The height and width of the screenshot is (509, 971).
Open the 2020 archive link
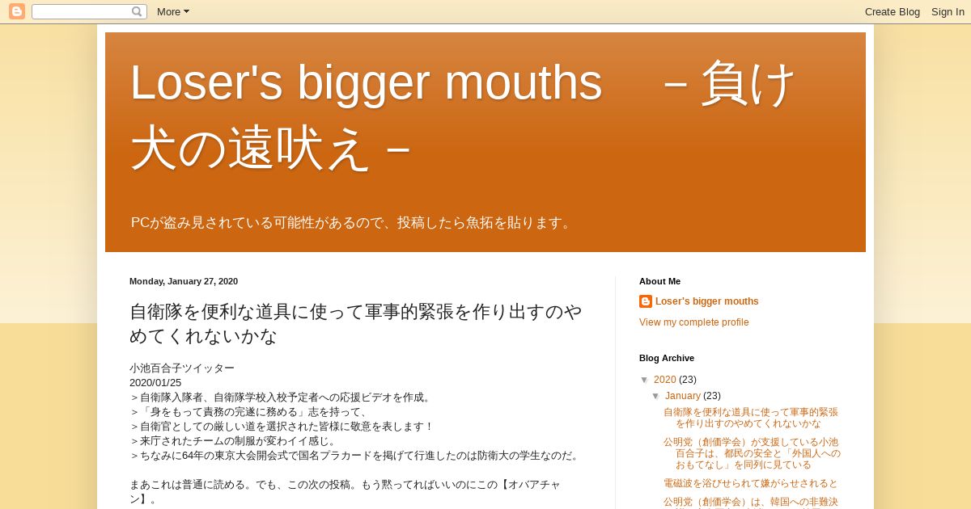pyautogui.click(x=665, y=380)
